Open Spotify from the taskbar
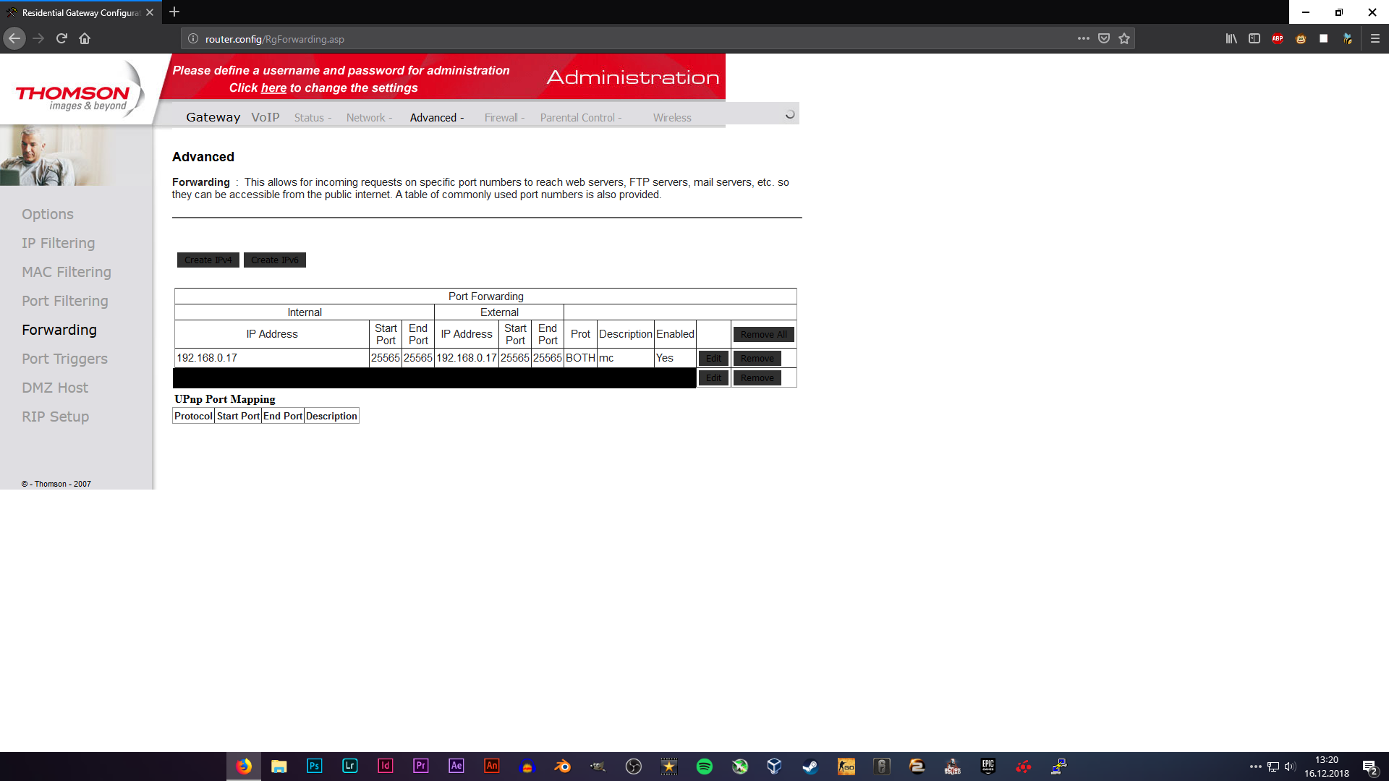 point(704,767)
